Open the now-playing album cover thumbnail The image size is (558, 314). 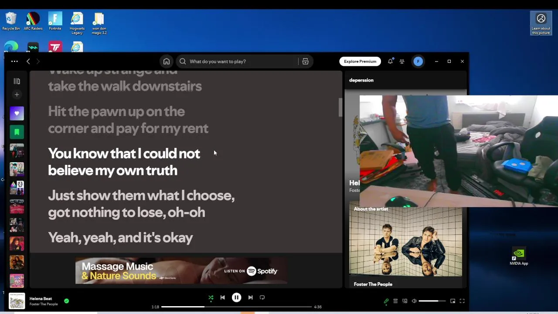pyautogui.click(x=17, y=301)
